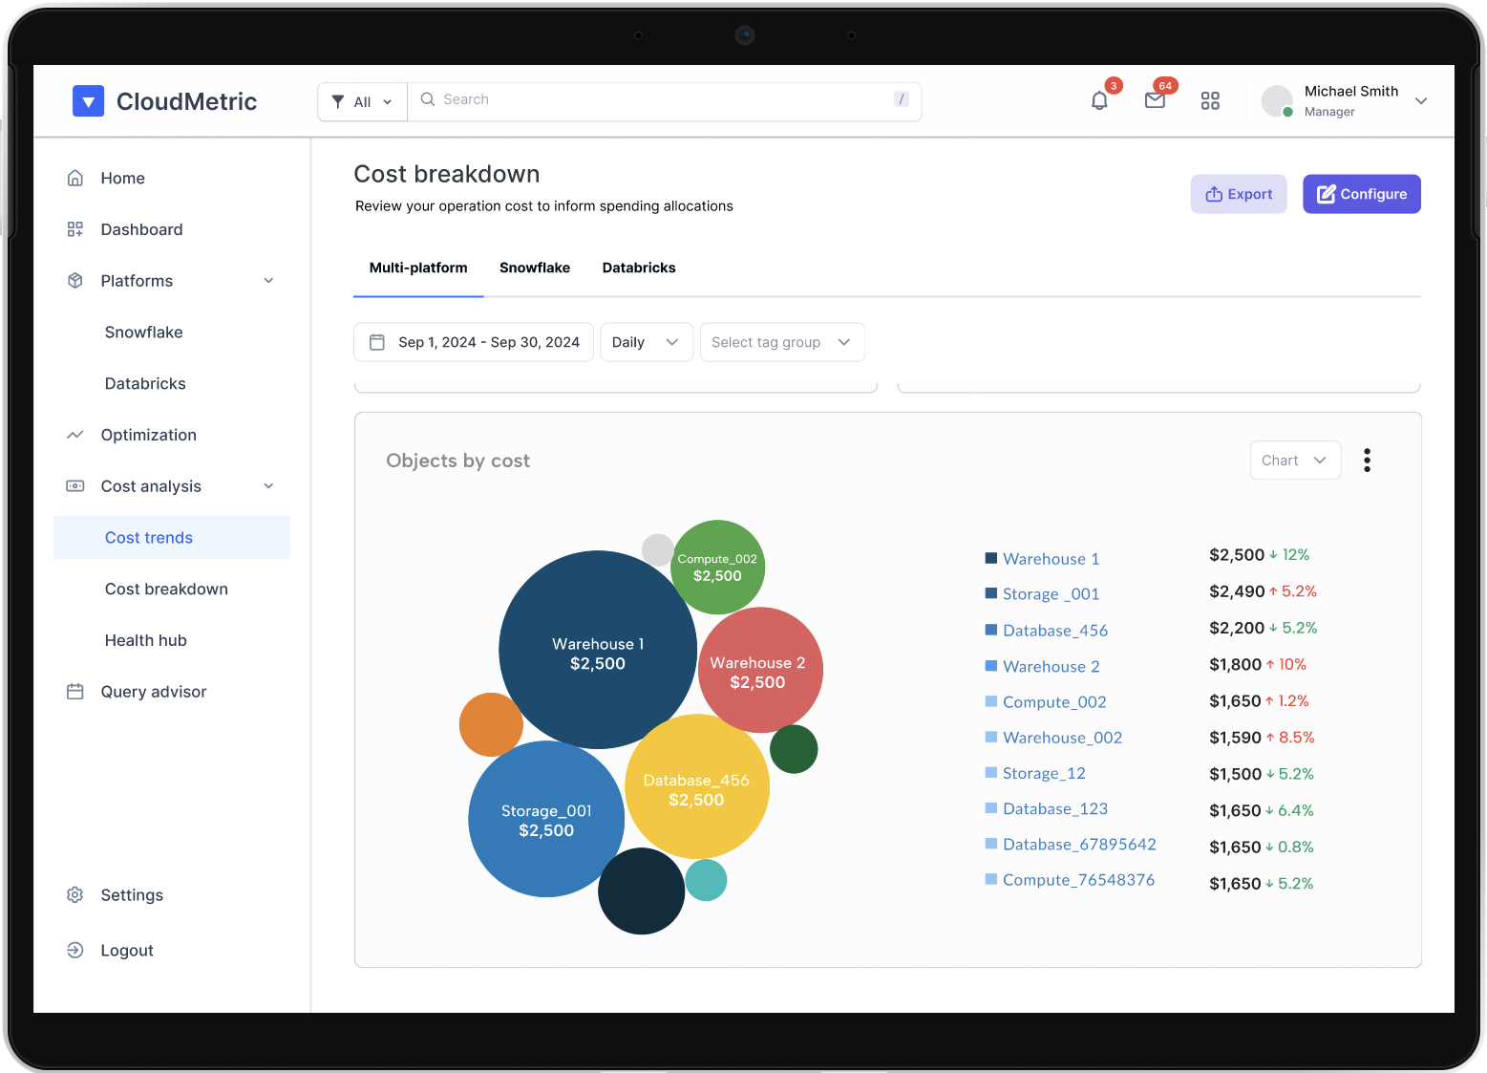Collapse the Platforms section chevron

click(268, 281)
